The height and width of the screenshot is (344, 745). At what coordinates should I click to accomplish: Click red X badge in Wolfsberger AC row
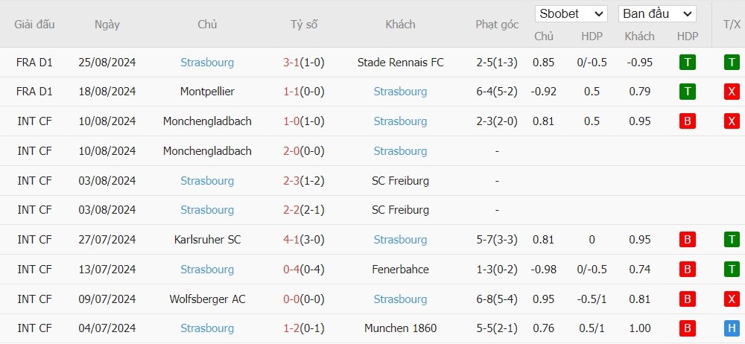(x=732, y=299)
